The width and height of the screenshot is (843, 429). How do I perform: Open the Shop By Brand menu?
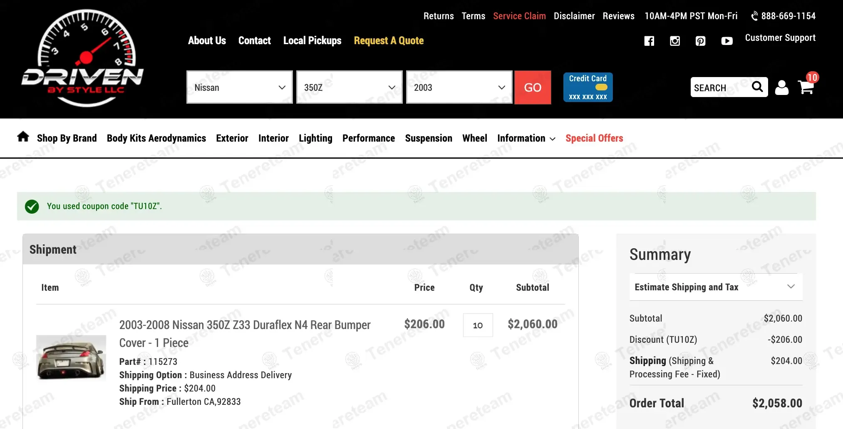pyautogui.click(x=67, y=138)
